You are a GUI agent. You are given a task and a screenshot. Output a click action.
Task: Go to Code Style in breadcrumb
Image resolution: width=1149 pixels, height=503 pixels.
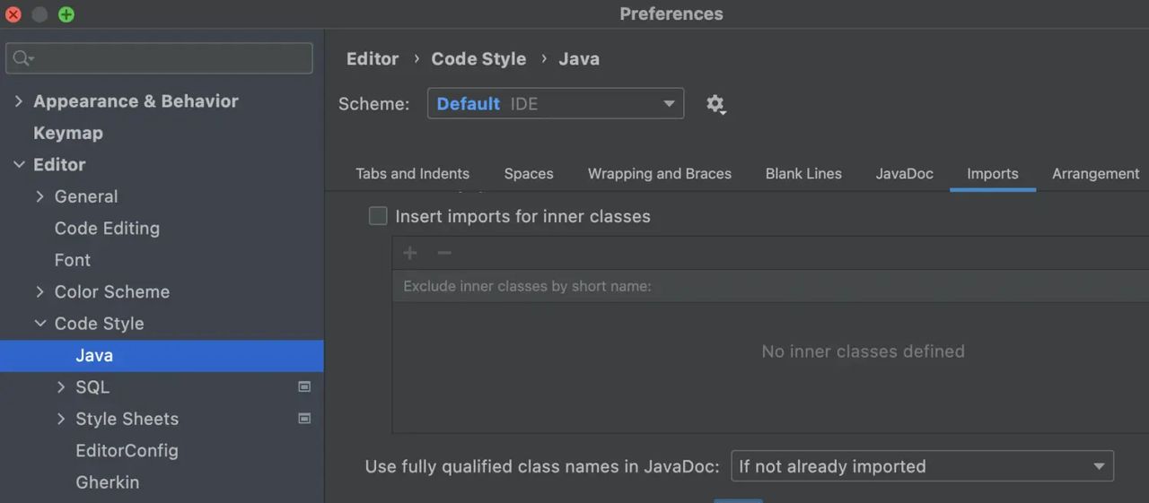tap(478, 59)
